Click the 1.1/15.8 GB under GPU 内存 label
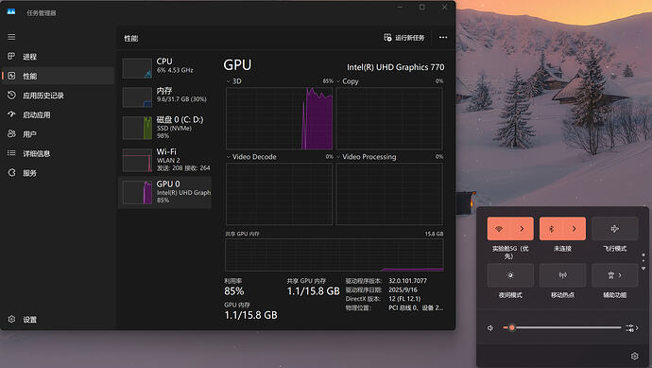The width and height of the screenshot is (652, 368). [x=250, y=315]
